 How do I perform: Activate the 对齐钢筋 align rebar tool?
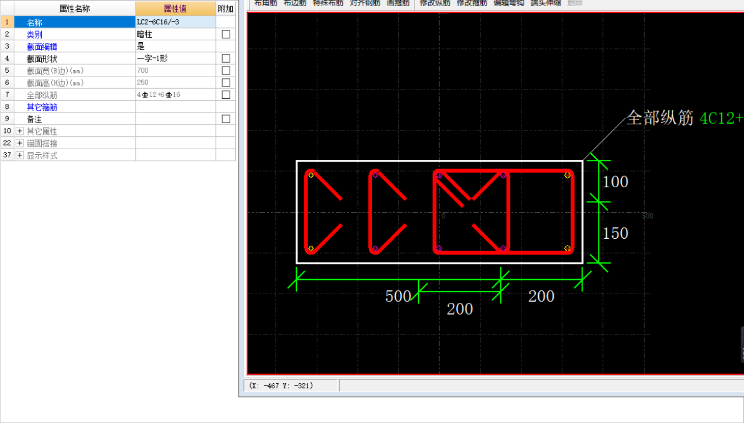(x=365, y=3)
